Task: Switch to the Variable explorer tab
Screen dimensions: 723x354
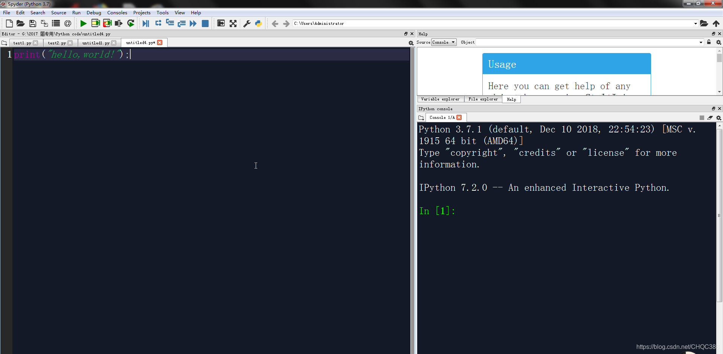Action: tap(440, 99)
